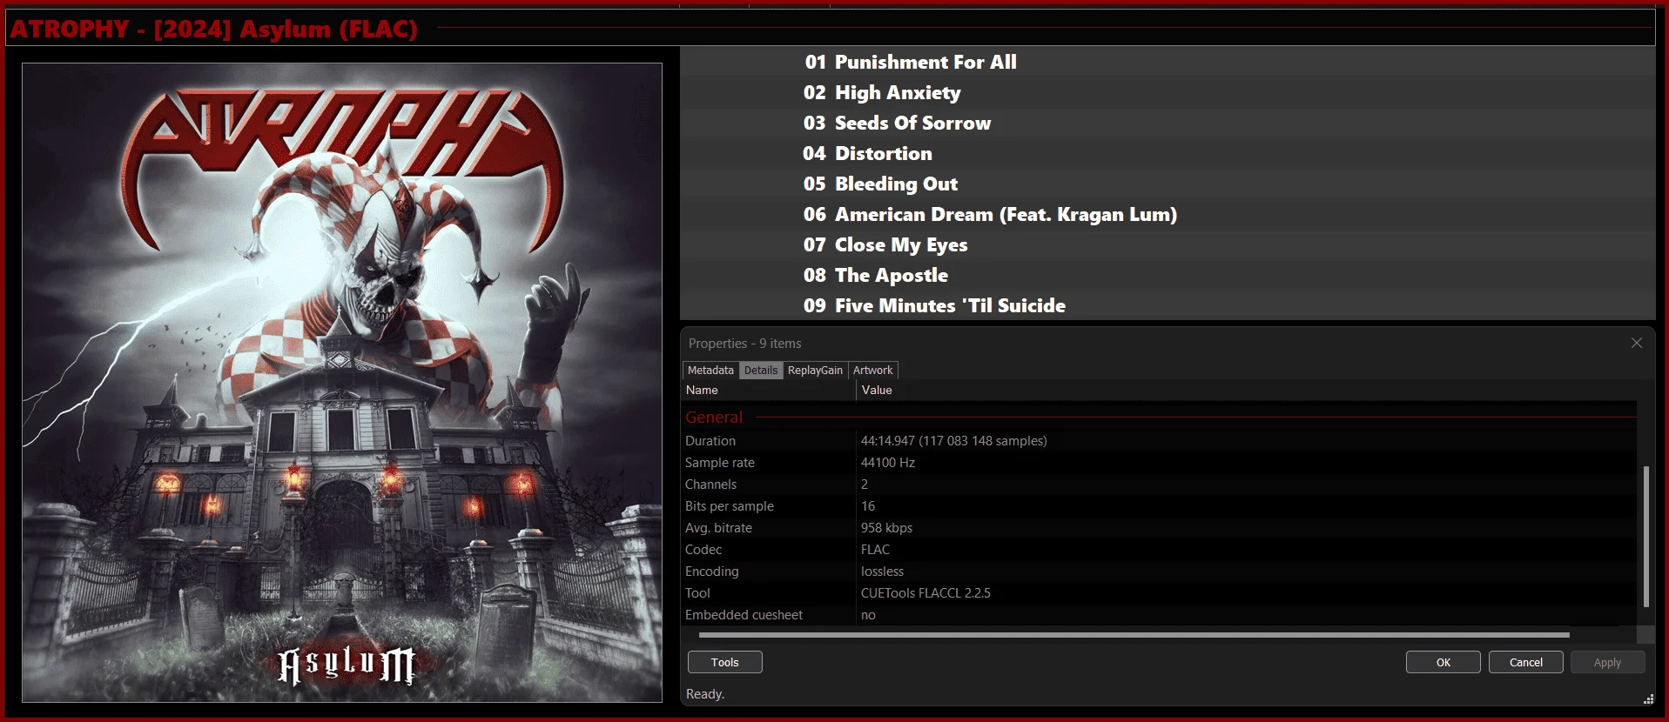Click the horizontal scrollbar under the properties
Viewport: 1669px width, 722px height.
(1134, 635)
